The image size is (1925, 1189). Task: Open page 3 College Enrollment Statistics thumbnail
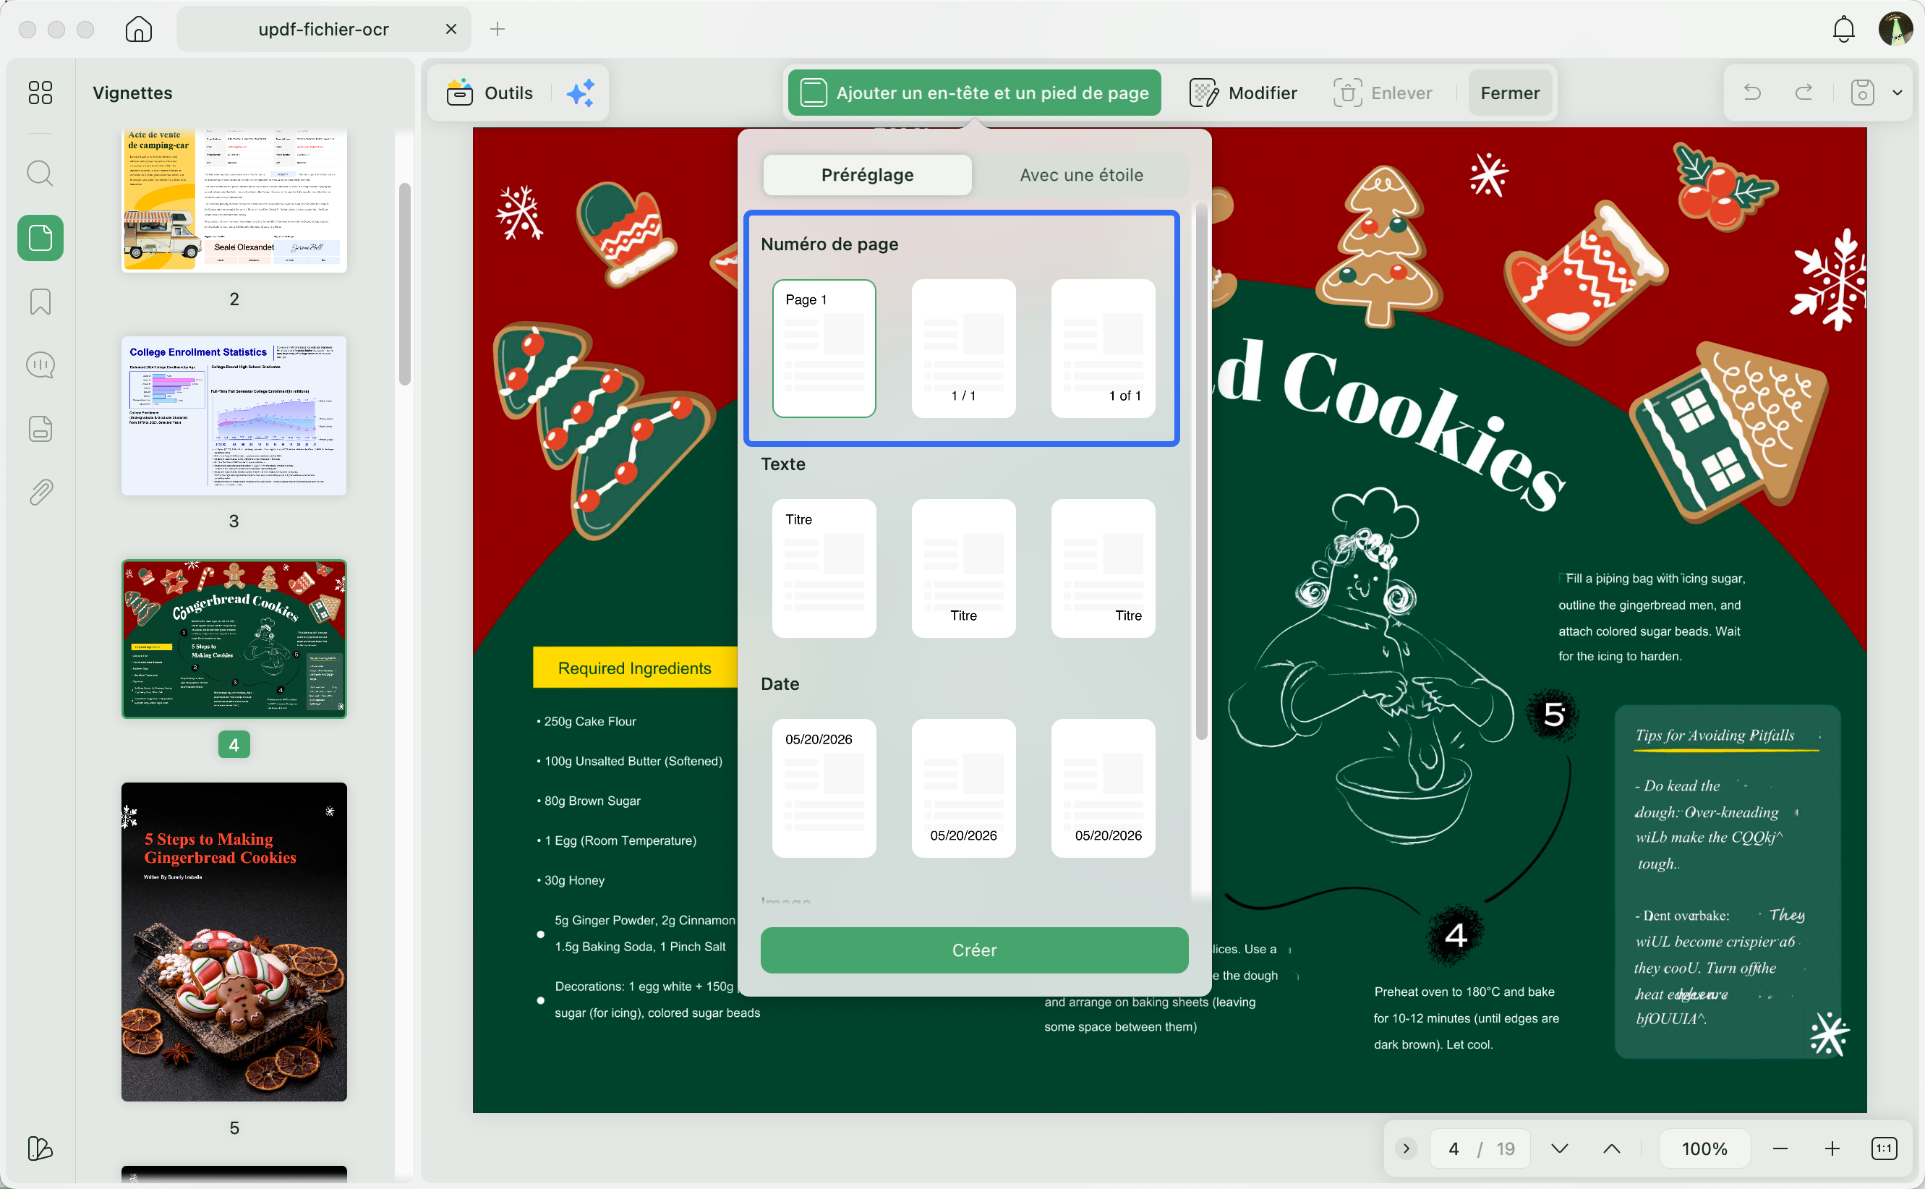click(234, 416)
